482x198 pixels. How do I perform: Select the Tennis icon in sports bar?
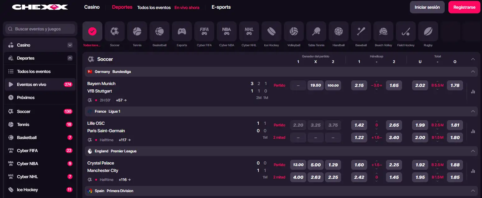pyautogui.click(x=137, y=31)
